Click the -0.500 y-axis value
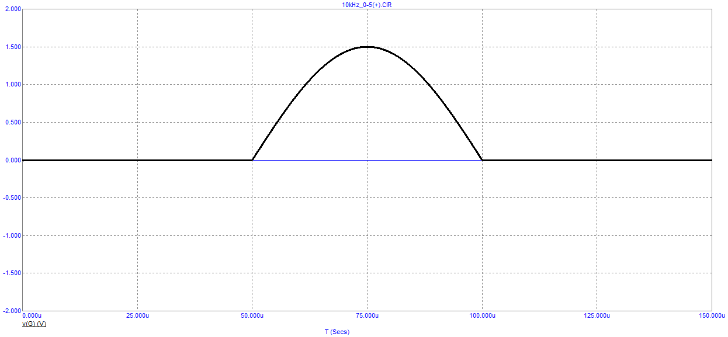 (12, 198)
